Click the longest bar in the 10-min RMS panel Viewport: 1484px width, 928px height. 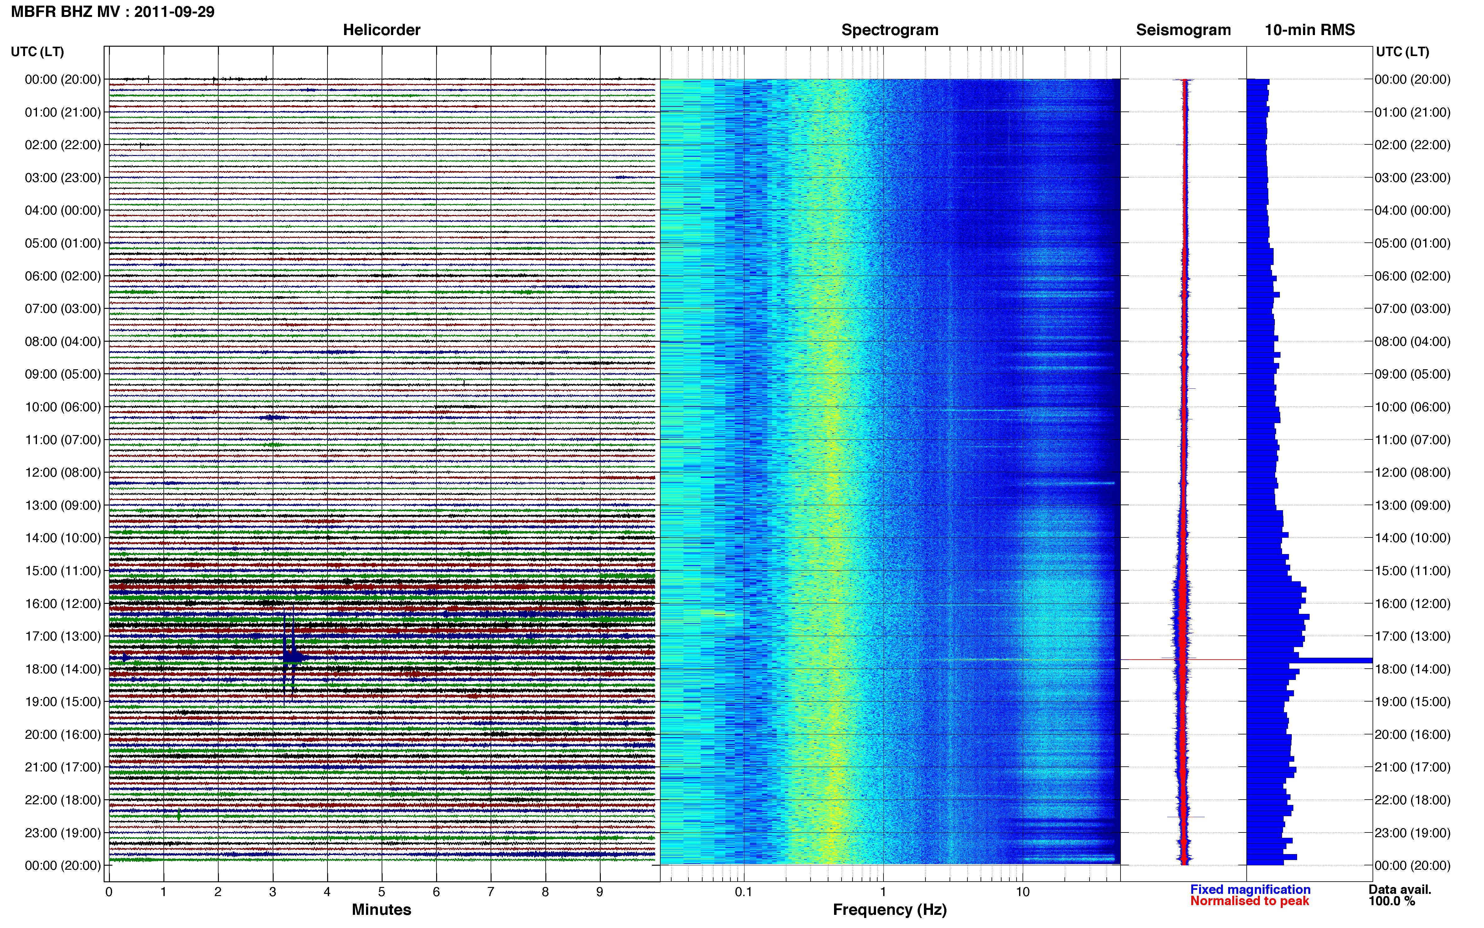point(1309,661)
